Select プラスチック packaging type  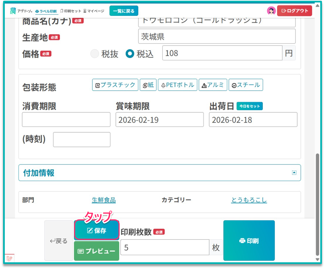pyautogui.click(x=115, y=85)
